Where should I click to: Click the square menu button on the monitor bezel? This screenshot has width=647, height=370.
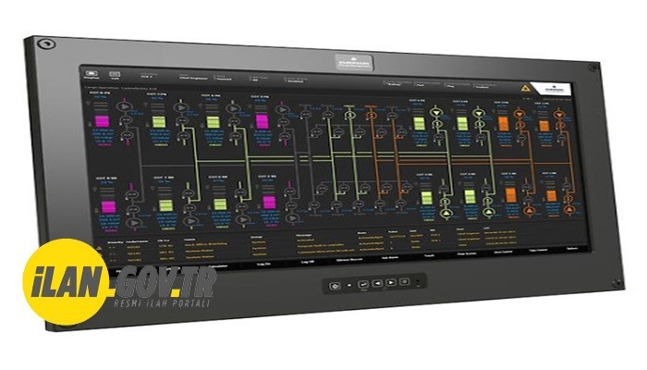coord(405,281)
